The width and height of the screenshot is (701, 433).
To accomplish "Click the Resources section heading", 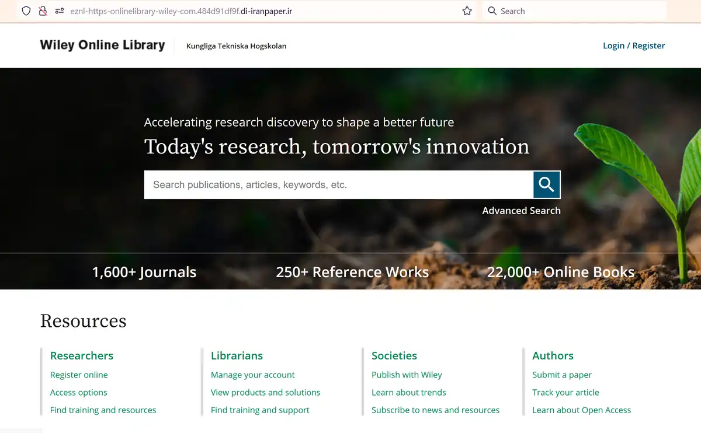I will coord(83,321).
